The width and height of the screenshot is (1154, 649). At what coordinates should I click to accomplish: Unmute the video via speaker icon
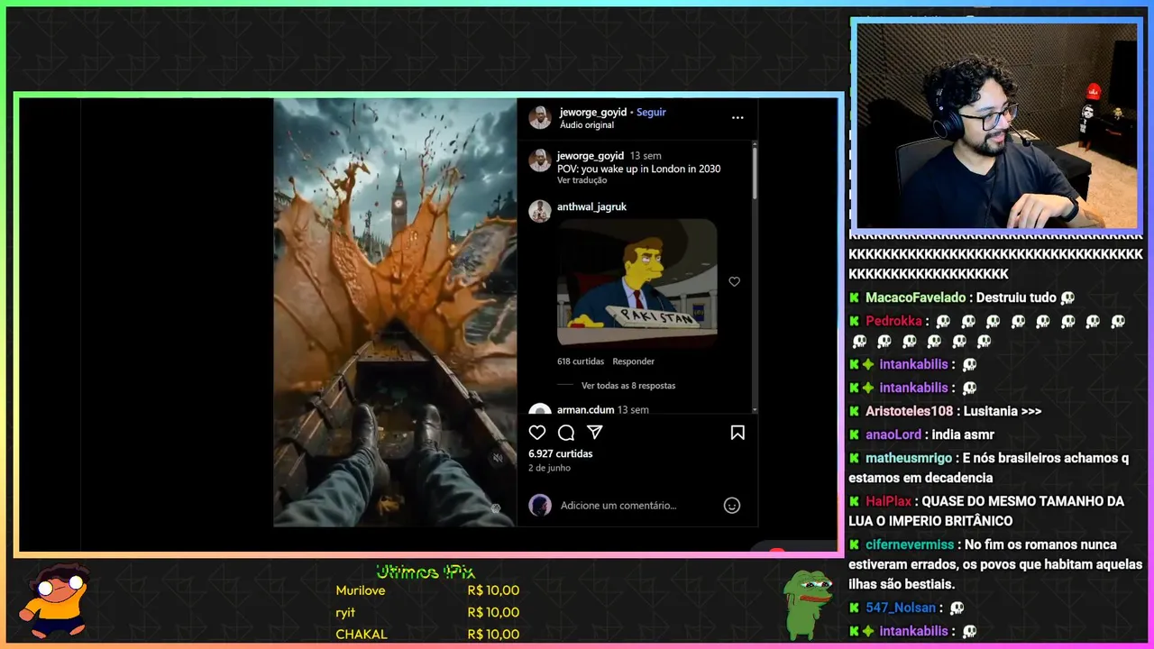[498, 458]
